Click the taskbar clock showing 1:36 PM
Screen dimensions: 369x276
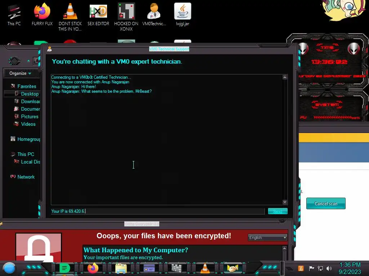[350, 268]
